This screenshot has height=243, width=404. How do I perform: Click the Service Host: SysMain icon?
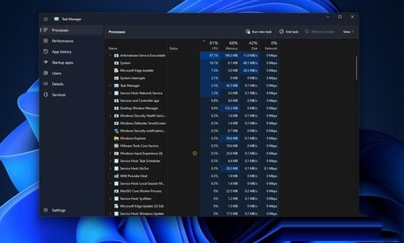(116, 199)
